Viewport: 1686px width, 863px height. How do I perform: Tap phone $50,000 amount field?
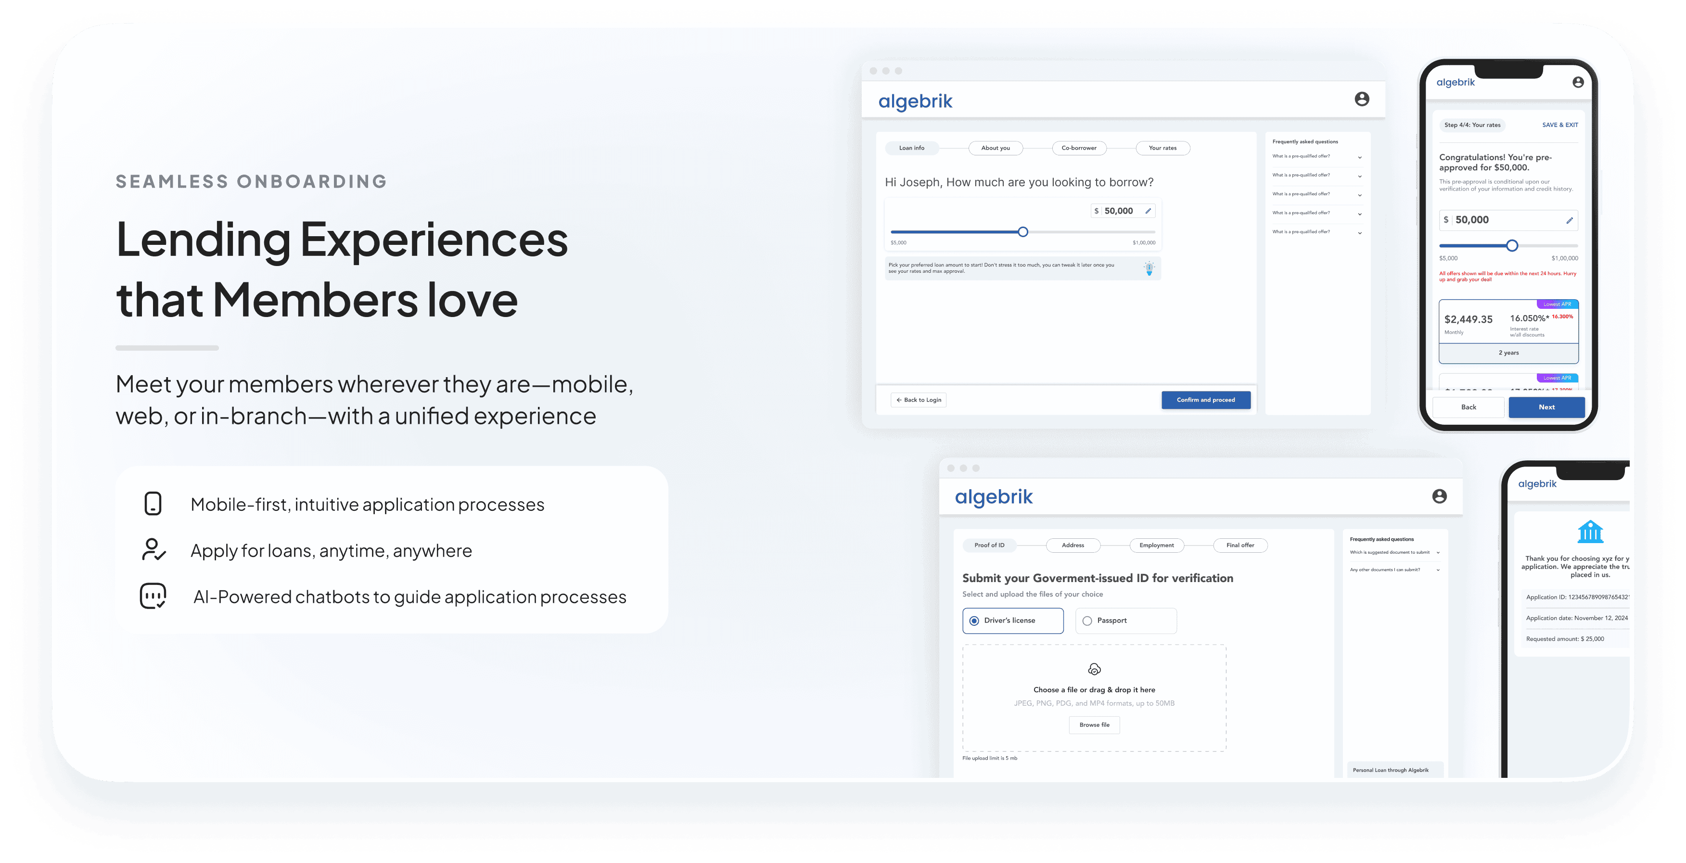click(x=1508, y=220)
